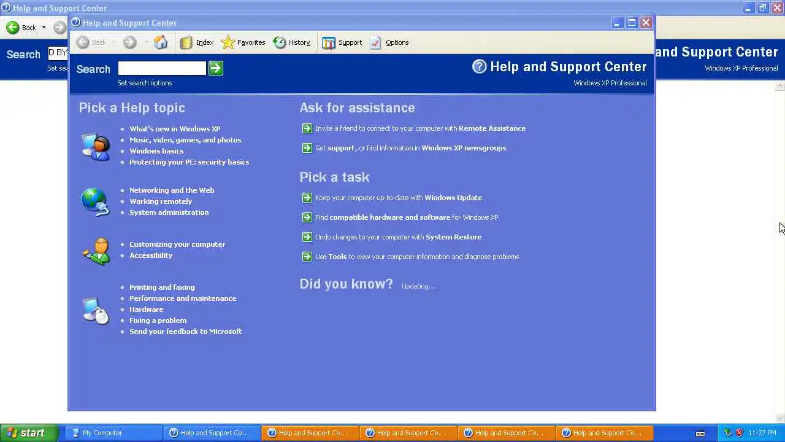785x442 pixels.
Task: Click the green arrow beside Get support
Action: click(x=307, y=148)
